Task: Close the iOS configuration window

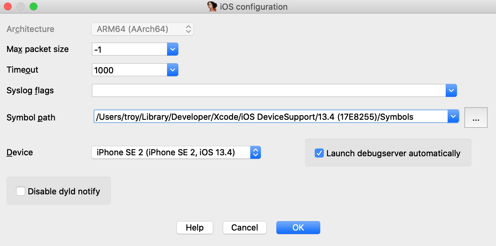Action: pyautogui.click(x=8, y=6)
